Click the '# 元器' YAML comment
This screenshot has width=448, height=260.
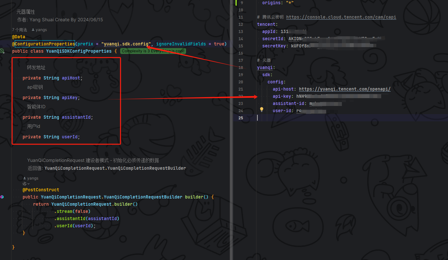(264, 60)
